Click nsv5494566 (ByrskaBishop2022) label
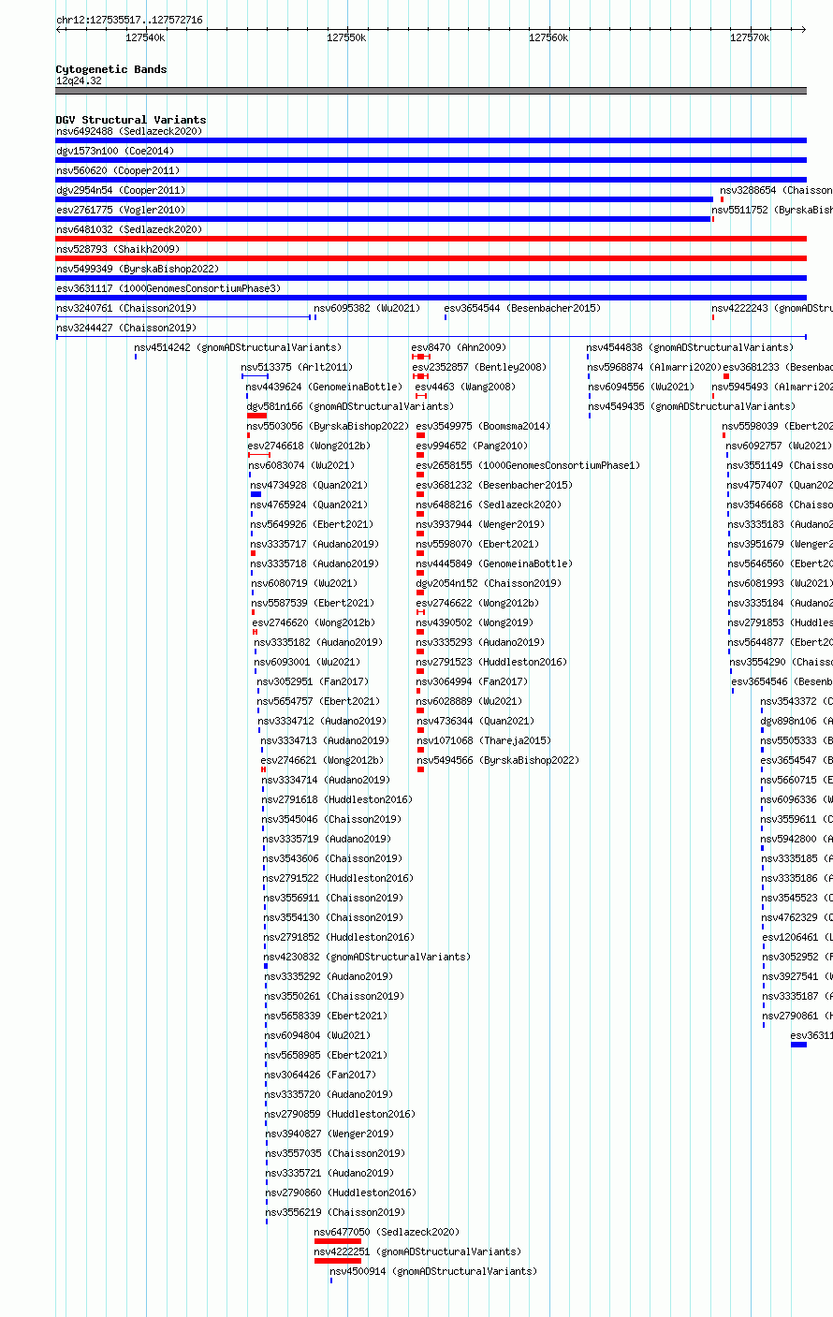Screen dimensions: 833x1317 (498, 761)
